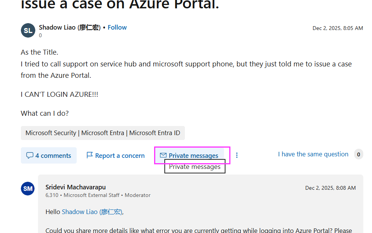Open Shadow Liao's profile from the reply greeting
The image size is (372, 233).
[x=92, y=211]
